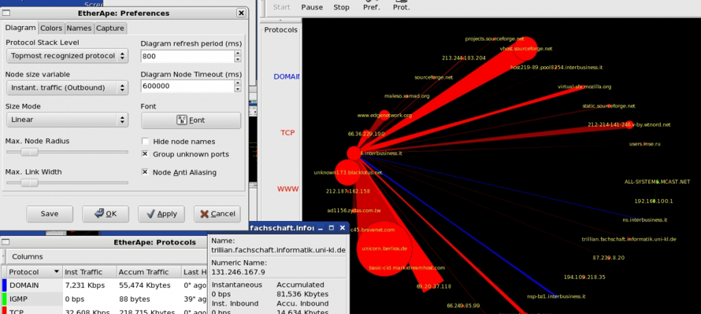Click the vhost.sourceforge.net node

coord(525,49)
